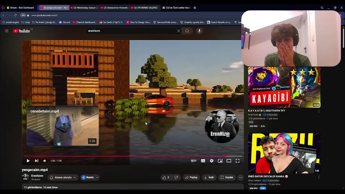Toggle theater mode view
The height and width of the screenshot is (194, 345).
point(229,161)
